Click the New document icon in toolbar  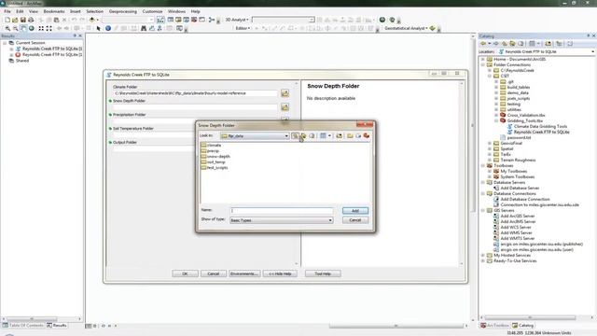(7, 20)
